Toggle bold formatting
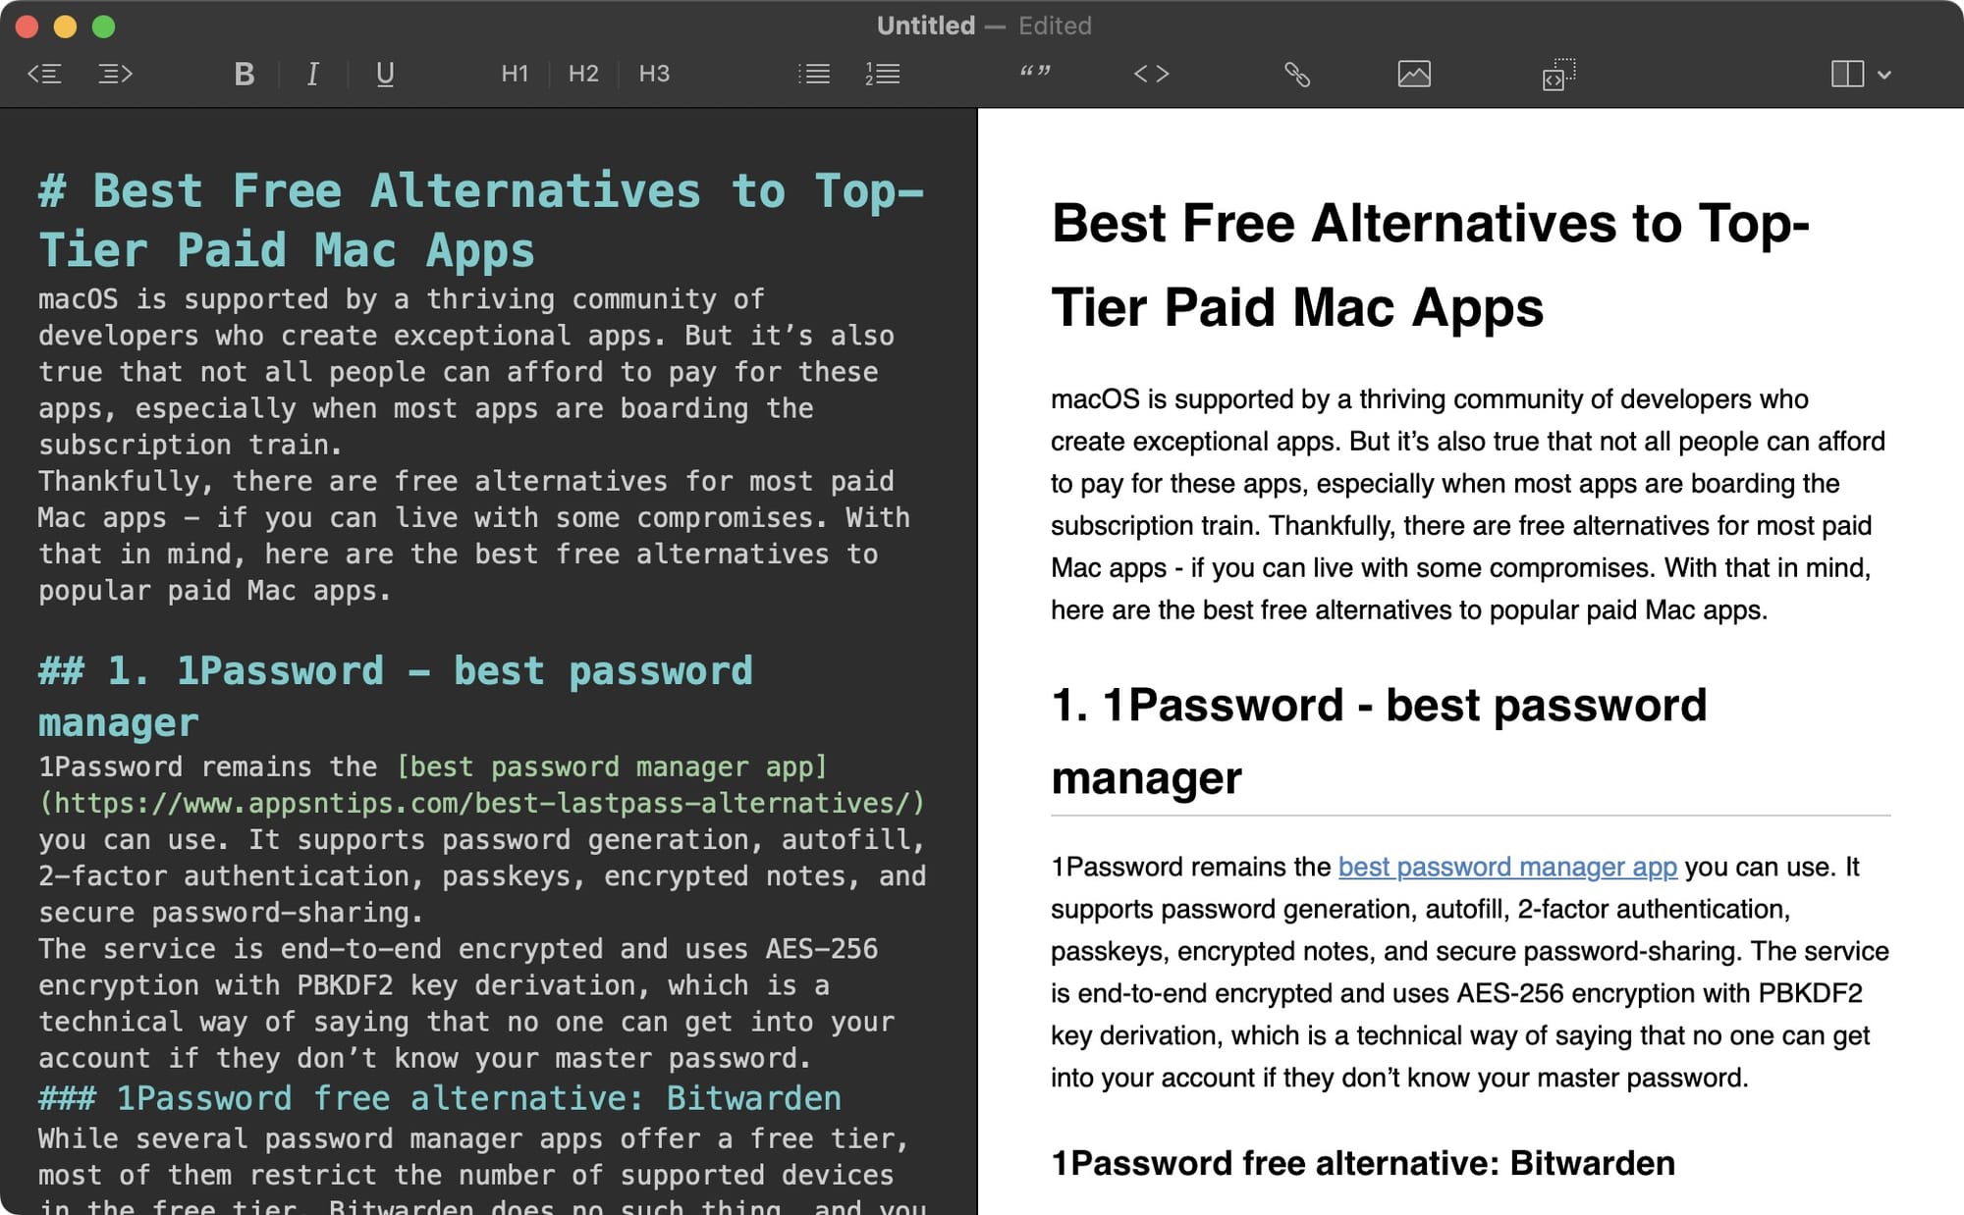The height and width of the screenshot is (1215, 1964). tap(245, 74)
